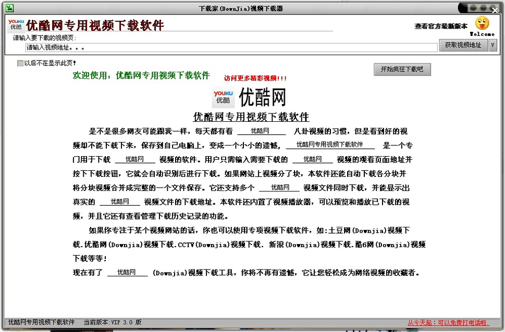Click the 优酷网 link before 八卦视频的习惯

click(261, 131)
